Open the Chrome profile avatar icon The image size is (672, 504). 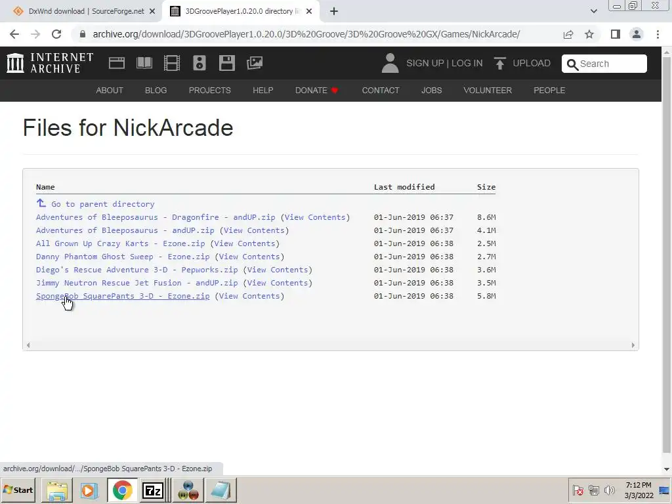[x=637, y=34]
